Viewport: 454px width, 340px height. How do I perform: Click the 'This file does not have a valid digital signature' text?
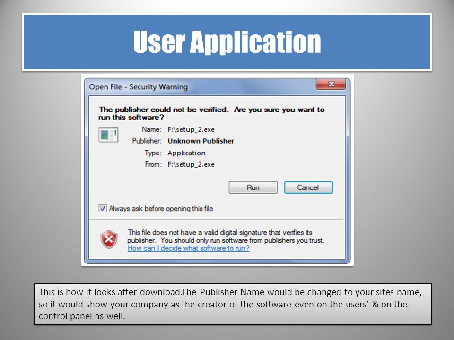coord(226,236)
